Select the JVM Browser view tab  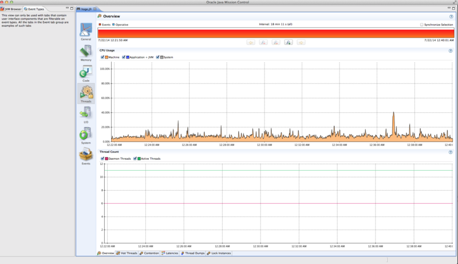coord(11,9)
